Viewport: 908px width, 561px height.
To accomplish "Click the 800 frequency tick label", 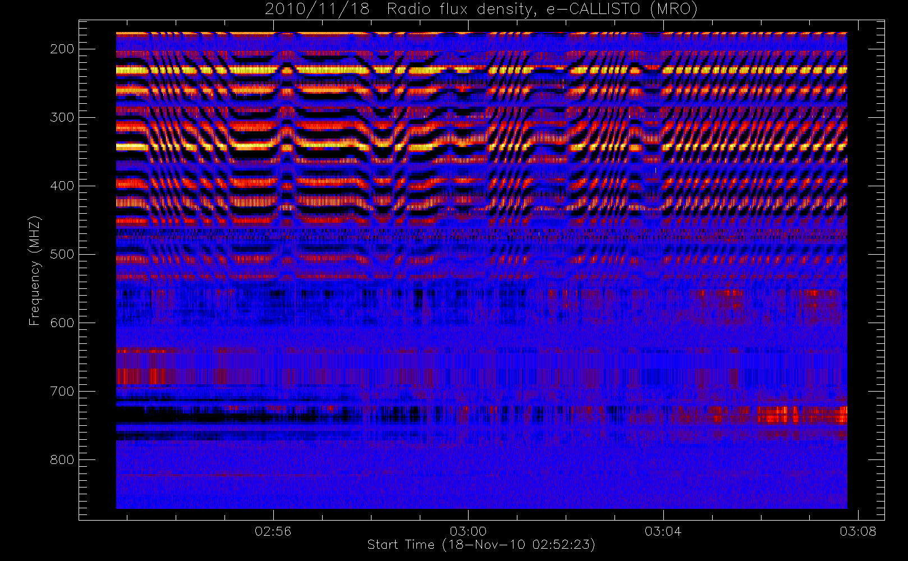I will [62, 459].
